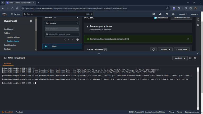Click the sidebar scroll-down arrow
This screenshot has height=114, width=203.
click(x=36, y=50)
